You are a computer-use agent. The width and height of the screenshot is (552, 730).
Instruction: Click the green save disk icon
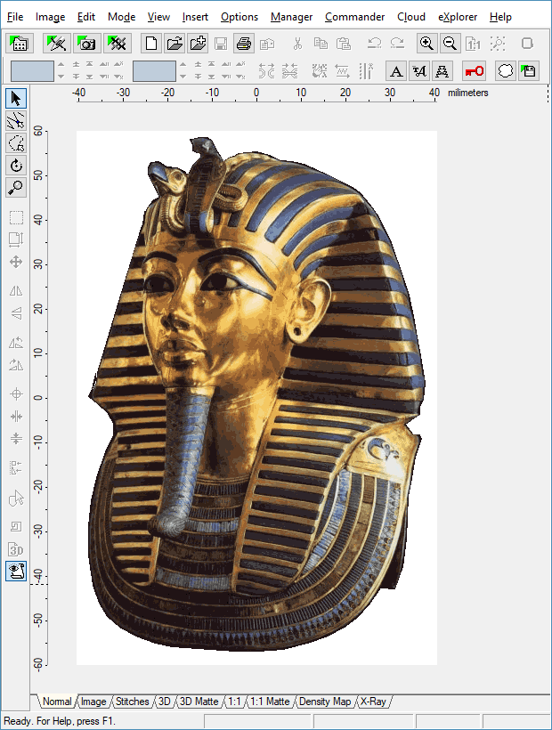pyautogui.click(x=529, y=71)
